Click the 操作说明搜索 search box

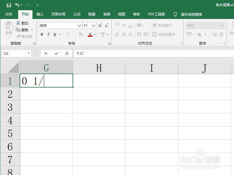click(x=192, y=14)
